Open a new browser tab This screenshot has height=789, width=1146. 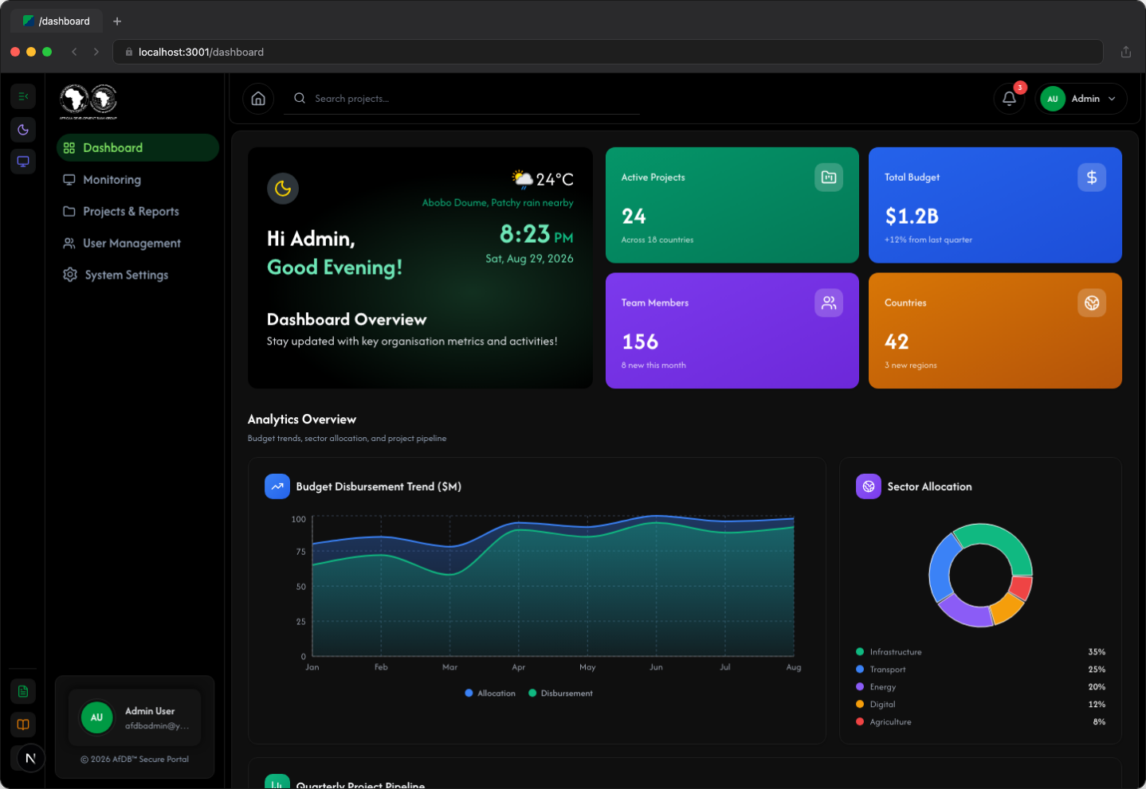pyautogui.click(x=117, y=21)
